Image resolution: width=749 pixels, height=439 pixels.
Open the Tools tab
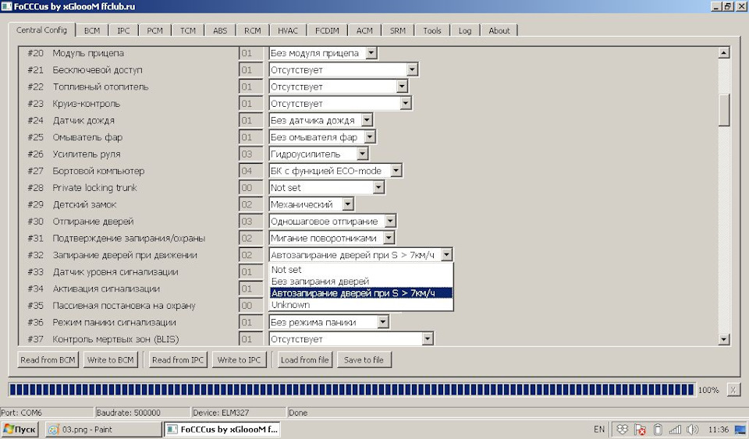[432, 30]
